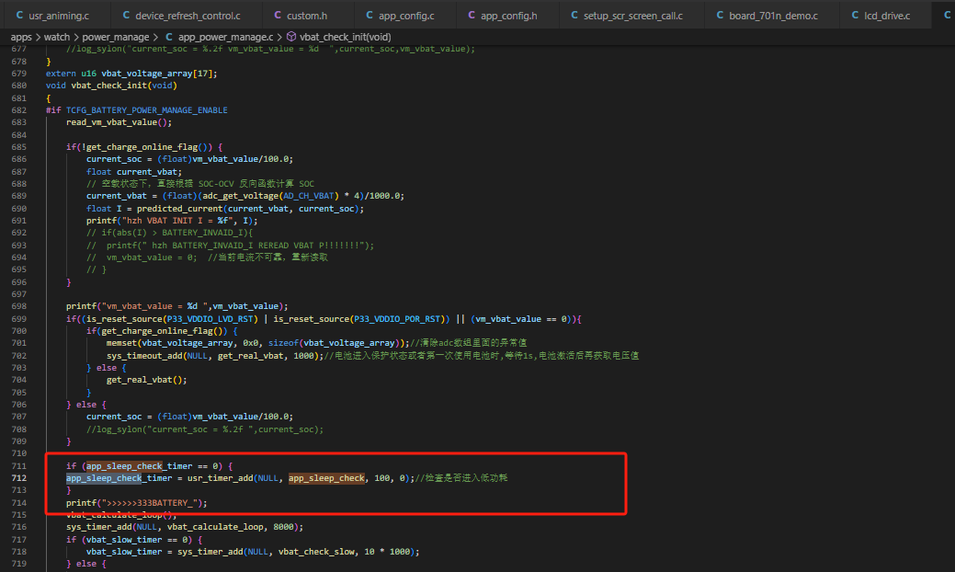Expand the power_manage breadcrumb segment
The width and height of the screenshot is (955, 572).
pyautogui.click(x=115, y=37)
